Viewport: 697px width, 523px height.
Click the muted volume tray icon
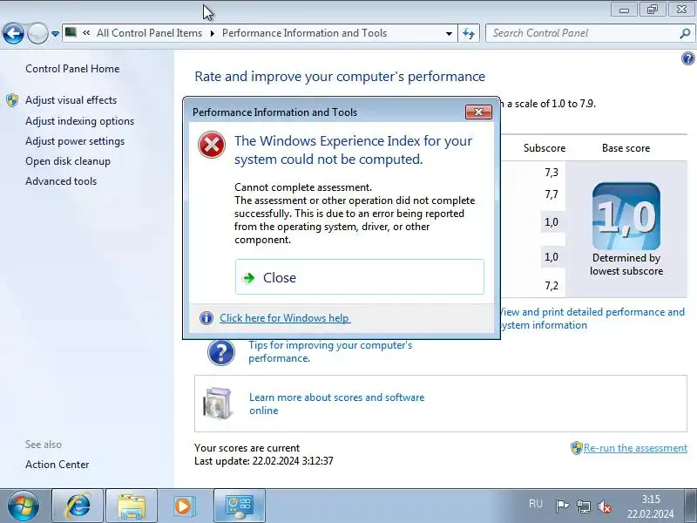[x=605, y=506]
